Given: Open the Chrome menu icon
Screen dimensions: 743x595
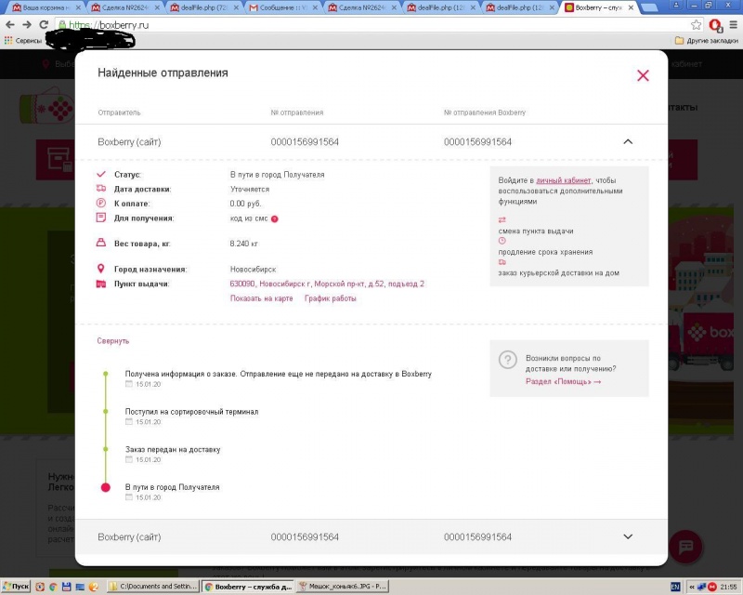Looking at the screenshot, I should pyautogui.click(x=733, y=25).
